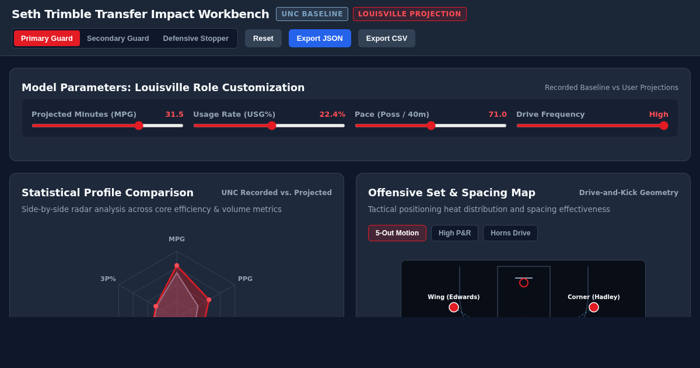The width and height of the screenshot is (700, 368).
Task: Select the 5-Out Motion offensive set
Action: pos(397,233)
